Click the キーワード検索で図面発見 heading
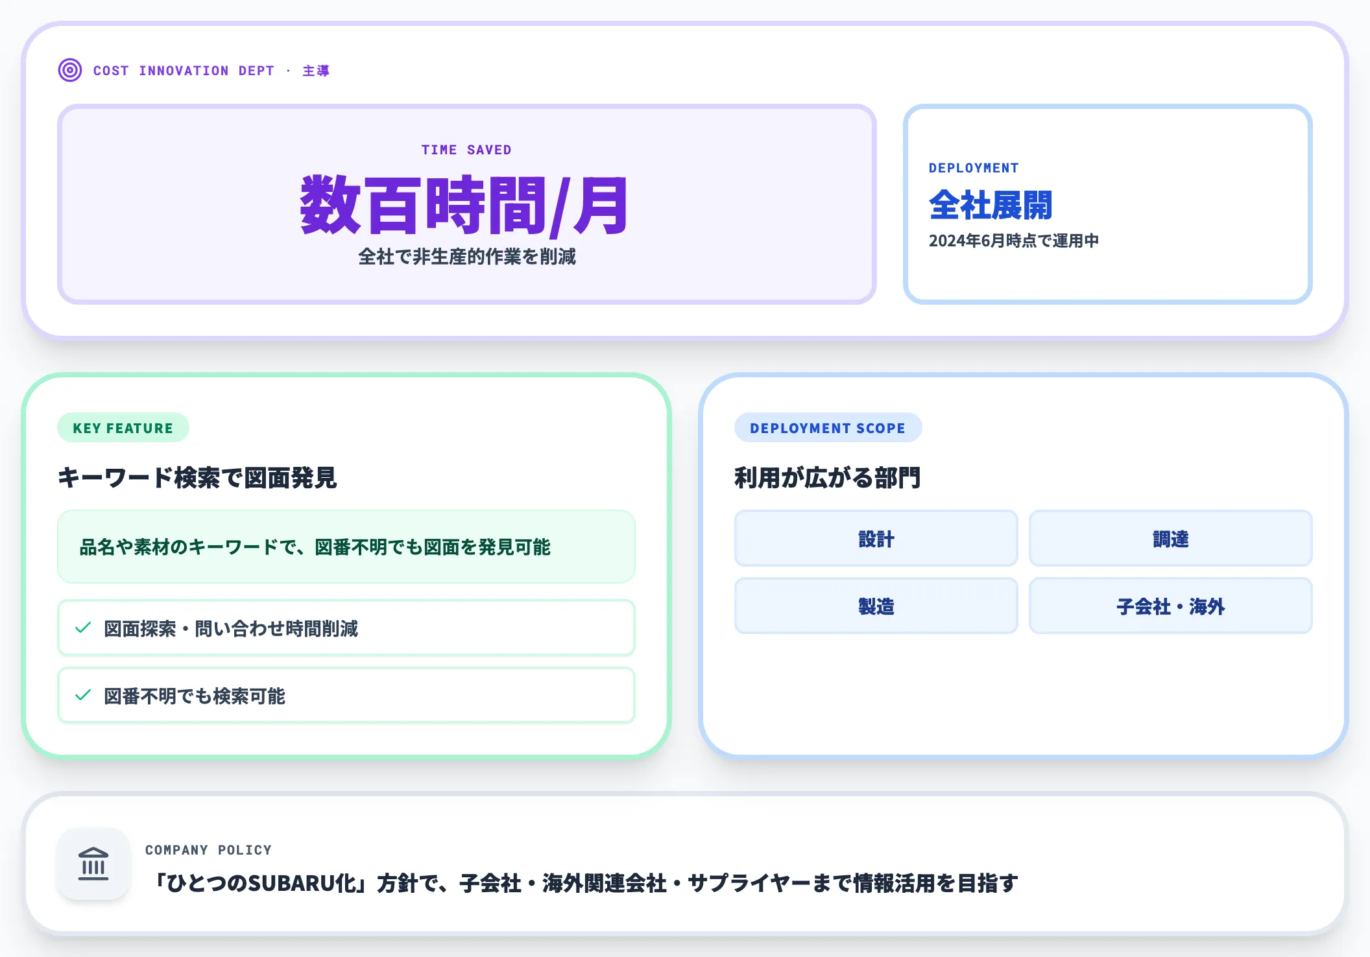Viewport: 1370px width, 957px height. 197,478
